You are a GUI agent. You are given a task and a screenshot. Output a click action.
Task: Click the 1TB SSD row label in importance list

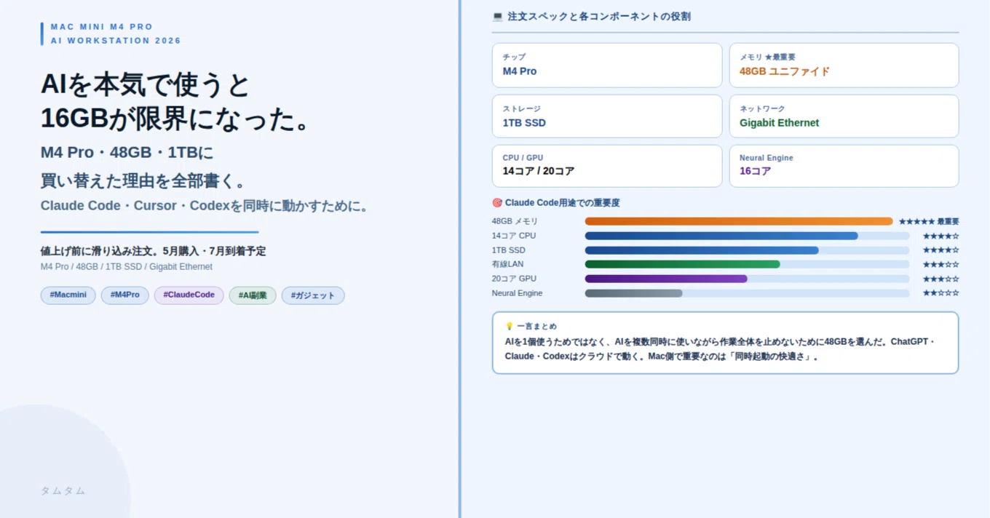pos(509,250)
